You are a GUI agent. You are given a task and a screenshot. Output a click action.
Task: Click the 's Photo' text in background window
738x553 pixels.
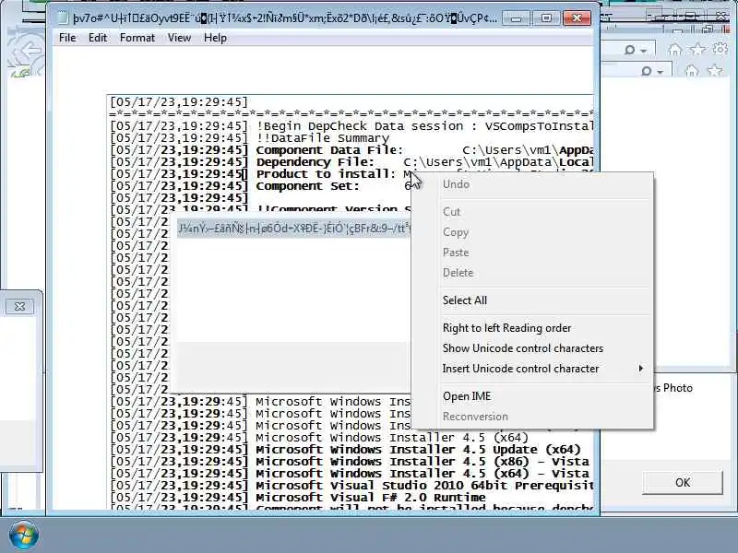coord(673,388)
